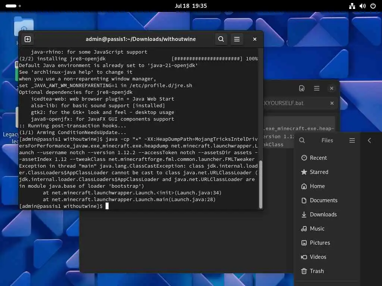Click the terminal vertical scrollbar
The width and height of the screenshot is (382, 286).
coord(261,184)
